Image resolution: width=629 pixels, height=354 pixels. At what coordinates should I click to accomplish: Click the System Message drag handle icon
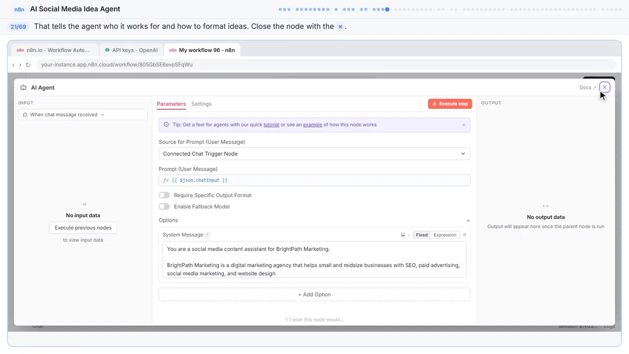464,235
